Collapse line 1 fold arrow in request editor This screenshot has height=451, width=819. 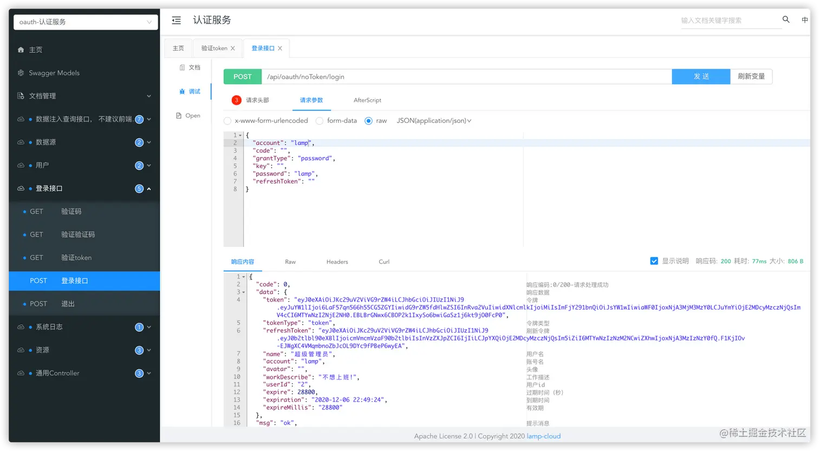[x=240, y=135]
